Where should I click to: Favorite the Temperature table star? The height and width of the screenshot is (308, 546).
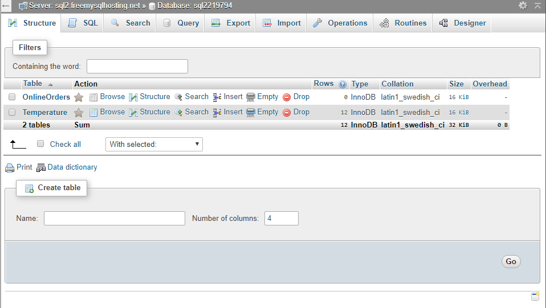coord(79,113)
